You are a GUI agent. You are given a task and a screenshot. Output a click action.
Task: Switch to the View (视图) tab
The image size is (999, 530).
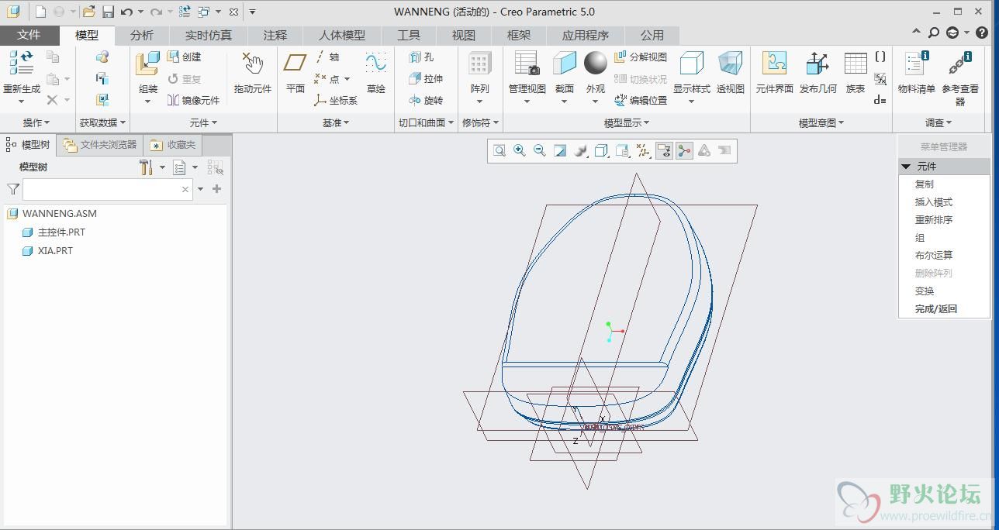pyautogui.click(x=464, y=35)
